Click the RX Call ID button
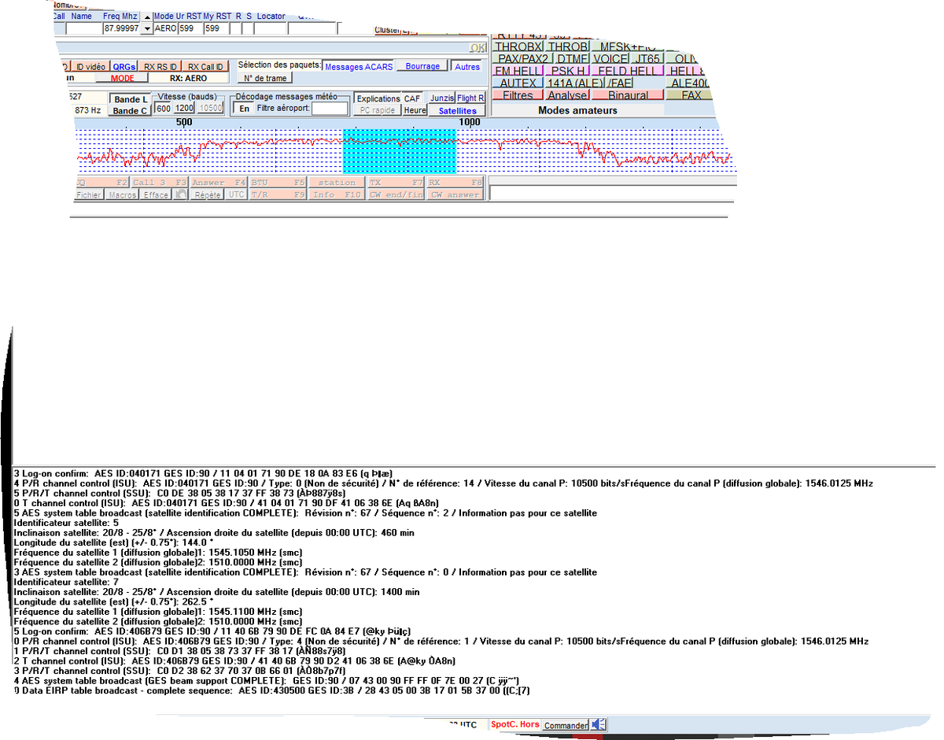 click(x=205, y=67)
